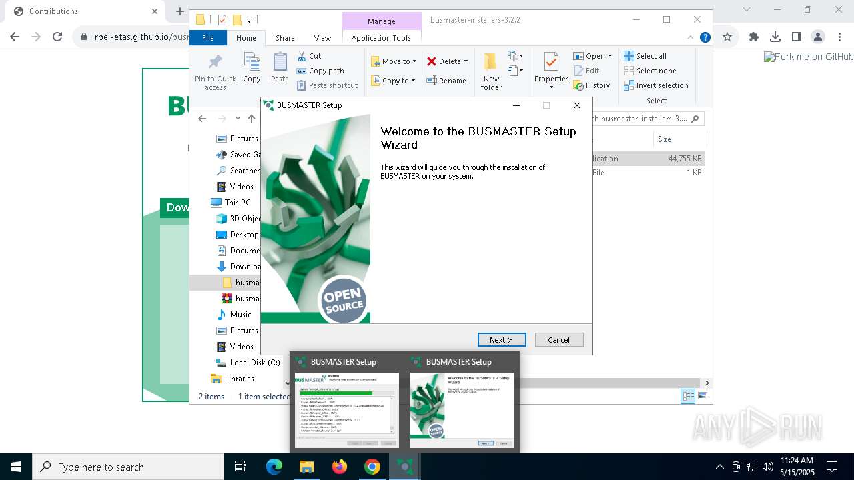Open recent locations dropdown in Explorer
854x480 pixels.
238,119
